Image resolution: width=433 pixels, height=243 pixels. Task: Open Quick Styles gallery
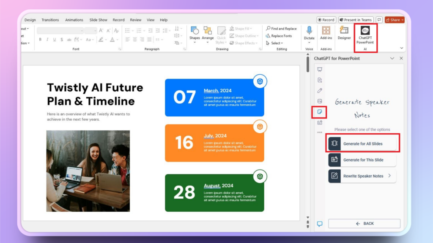(x=221, y=35)
